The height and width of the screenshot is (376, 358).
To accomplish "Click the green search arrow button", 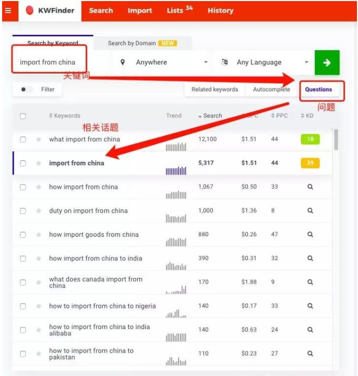I will (327, 62).
